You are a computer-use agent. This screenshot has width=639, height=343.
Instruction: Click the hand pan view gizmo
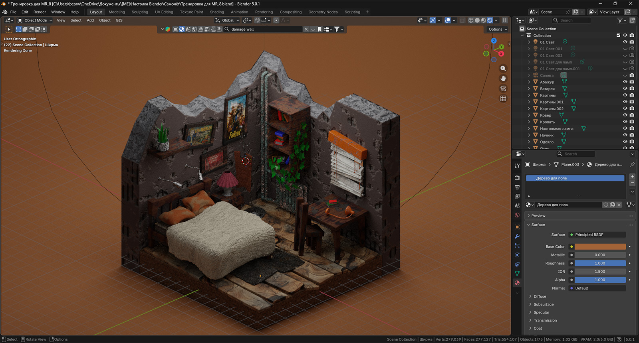click(503, 79)
